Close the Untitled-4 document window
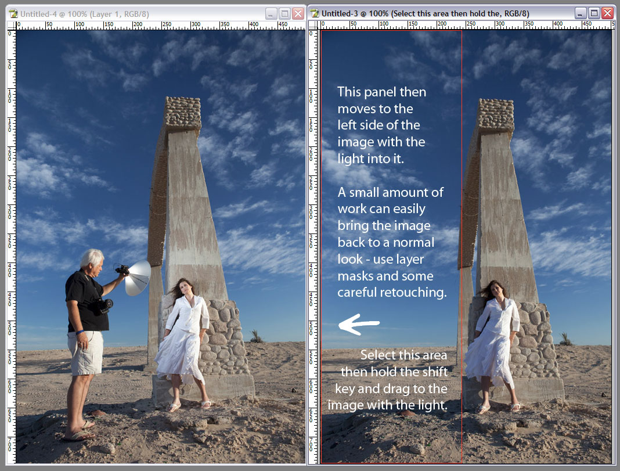Image resolution: width=620 pixels, height=471 pixels. (x=298, y=14)
